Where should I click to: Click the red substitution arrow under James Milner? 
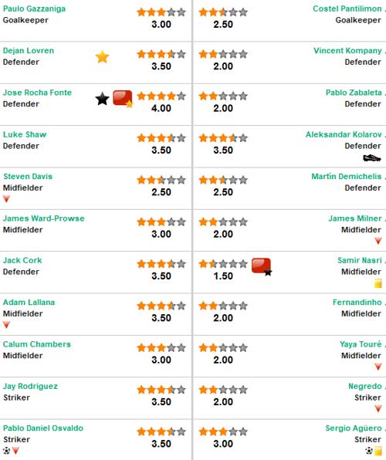[x=378, y=241]
